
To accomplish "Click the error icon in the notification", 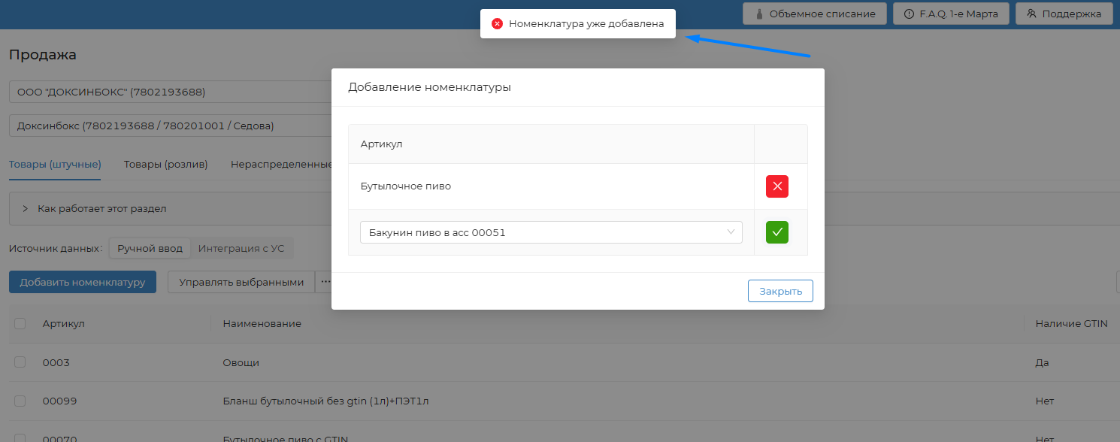I will [497, 24].
